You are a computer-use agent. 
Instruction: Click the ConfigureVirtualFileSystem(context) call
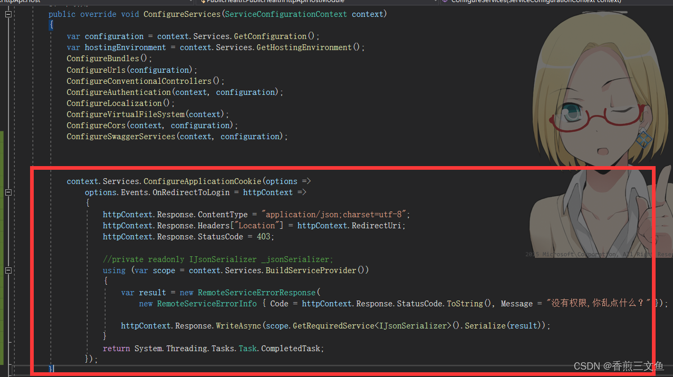tap(148, 114)
